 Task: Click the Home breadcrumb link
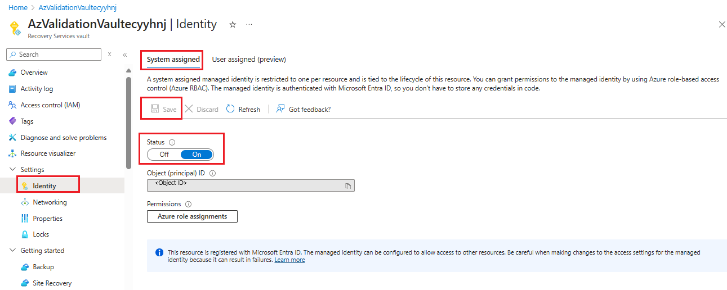(18, 8)
